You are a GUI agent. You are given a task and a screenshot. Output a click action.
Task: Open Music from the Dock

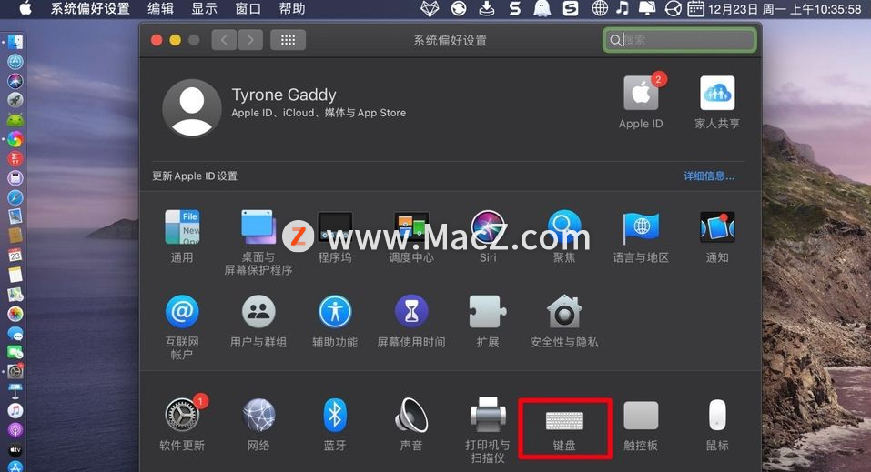click(15, 411)
